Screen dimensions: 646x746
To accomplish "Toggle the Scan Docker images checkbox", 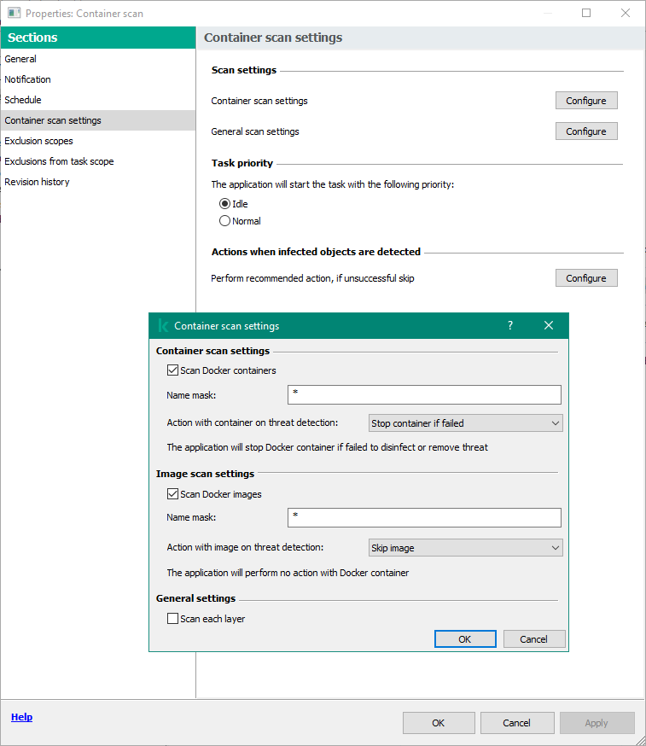I will click(172, 494).
